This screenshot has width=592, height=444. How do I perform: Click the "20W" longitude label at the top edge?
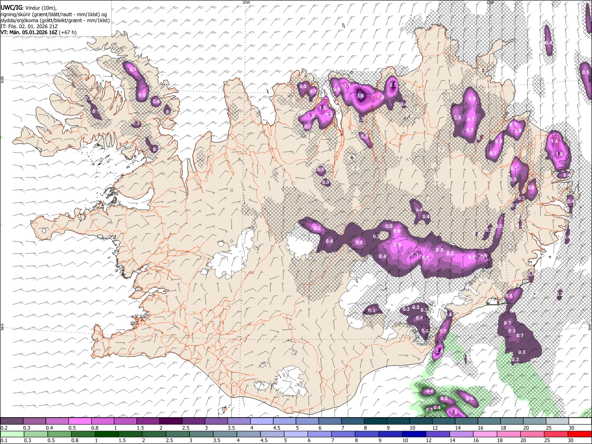246,2
